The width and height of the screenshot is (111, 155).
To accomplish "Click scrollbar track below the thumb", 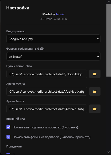I will (109, 113).
